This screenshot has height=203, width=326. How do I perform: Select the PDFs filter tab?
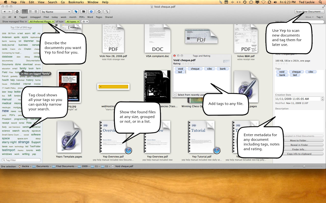tap(82, 17)
